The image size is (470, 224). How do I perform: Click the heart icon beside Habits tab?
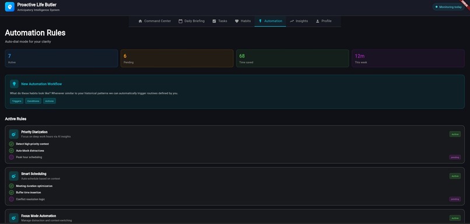pyautogui.click(x=237, y=21)
